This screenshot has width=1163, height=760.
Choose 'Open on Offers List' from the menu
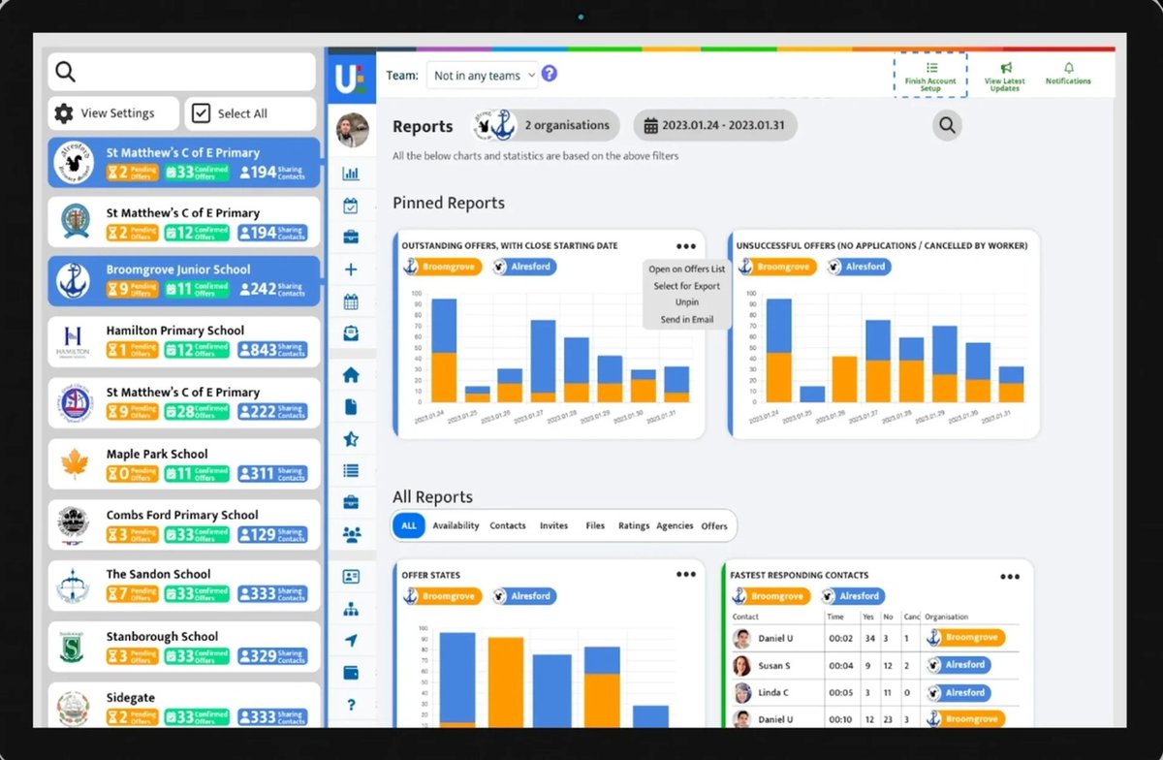click(687, 269)
